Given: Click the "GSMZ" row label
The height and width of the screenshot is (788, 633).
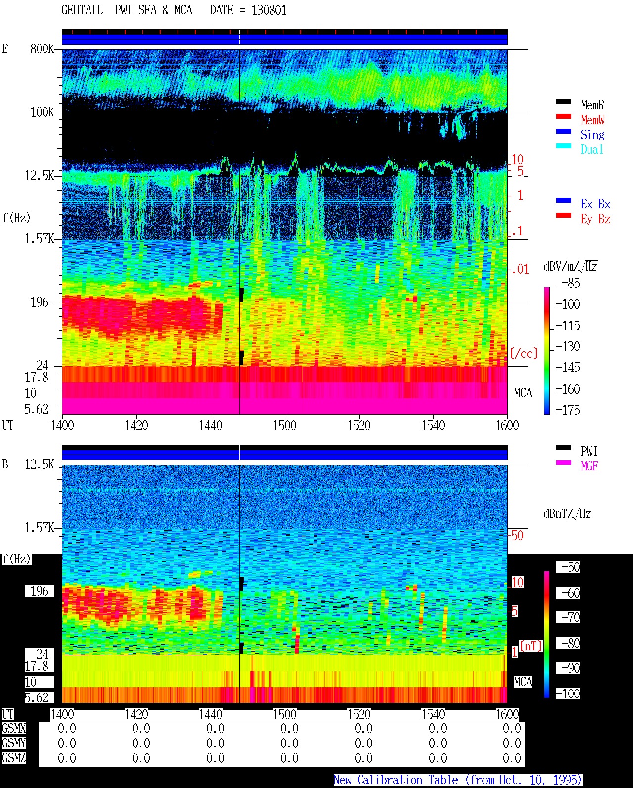Looking at the screenshot, I should (x=14, y=758).
